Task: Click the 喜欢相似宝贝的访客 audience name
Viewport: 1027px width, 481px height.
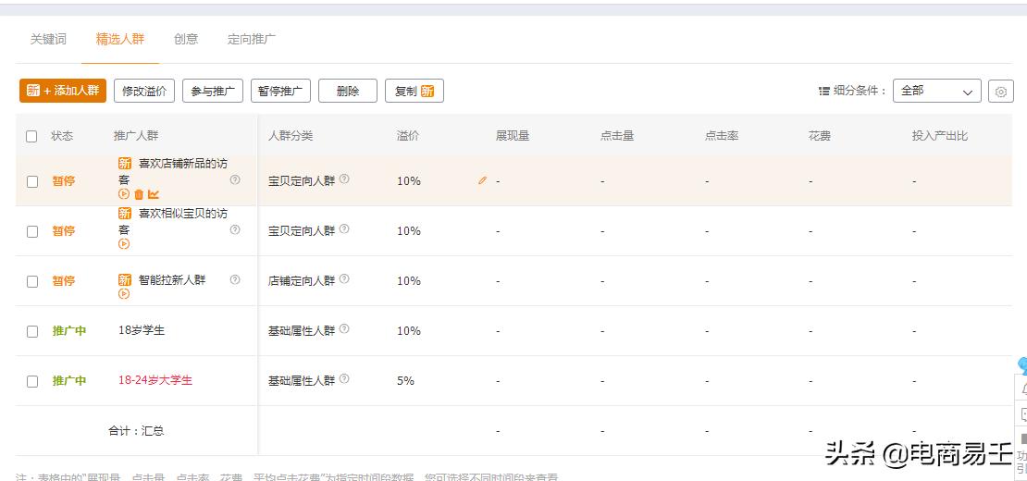Action: coord(173,221)
